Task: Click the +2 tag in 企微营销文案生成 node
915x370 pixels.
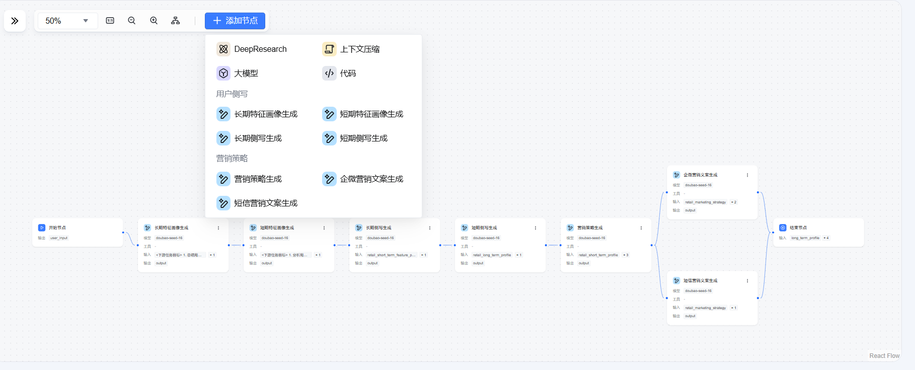Action: click(734, 202)
